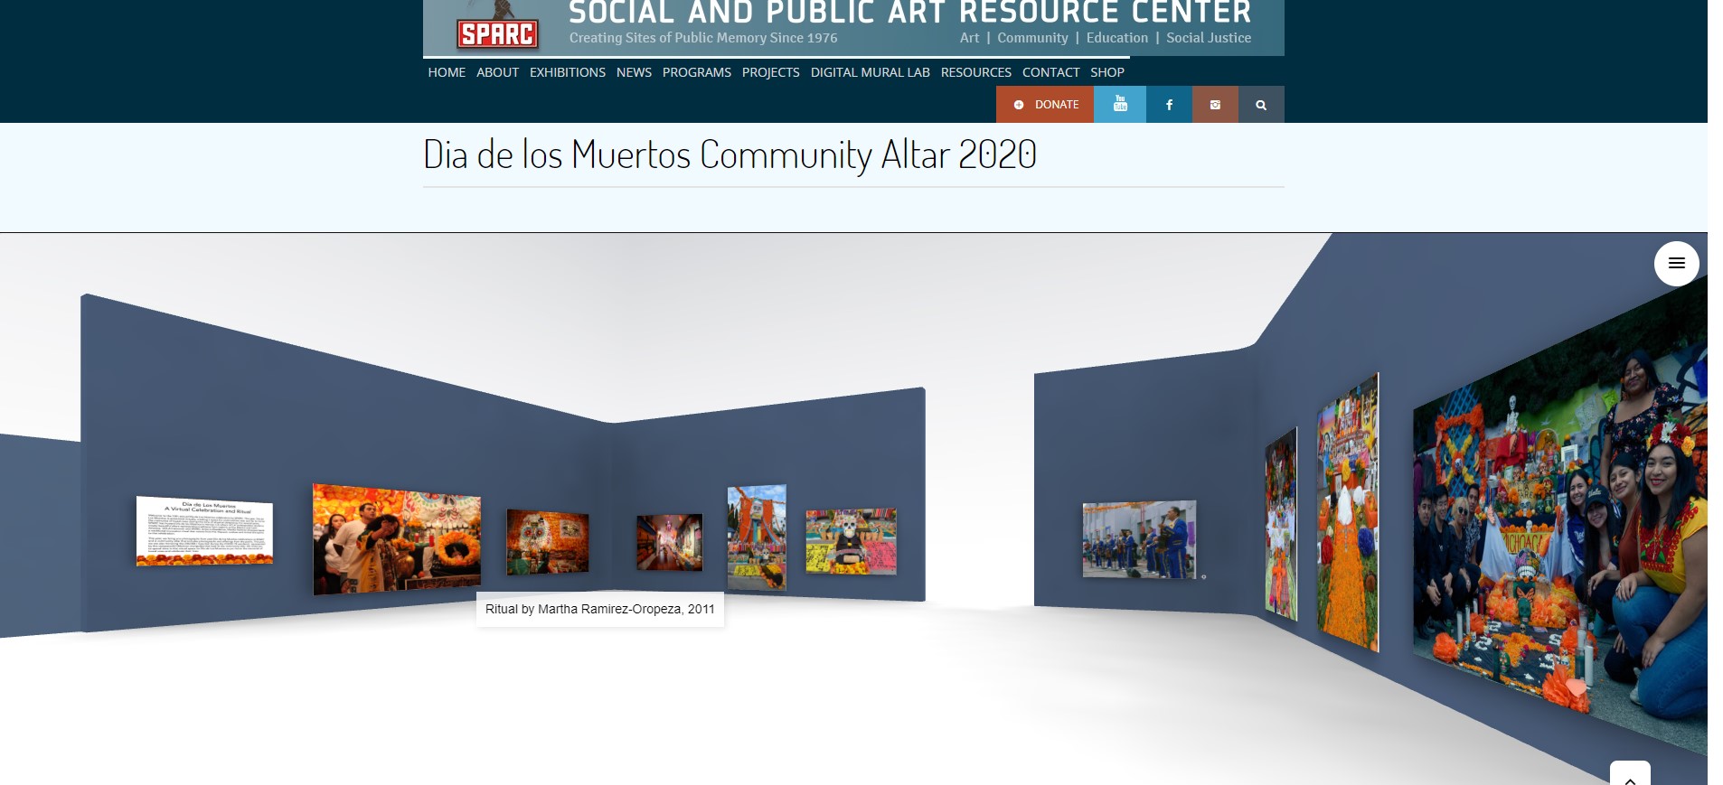
Task: Open the gallery hamburger menu
Action: coord(1676,264)
